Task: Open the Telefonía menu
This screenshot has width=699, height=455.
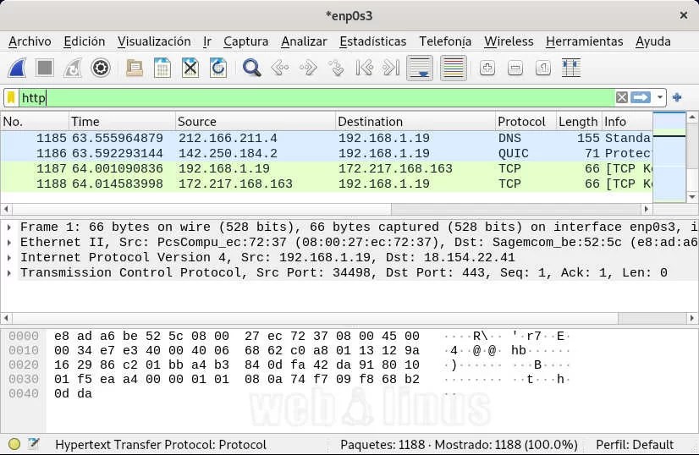Action: point(445,41)
